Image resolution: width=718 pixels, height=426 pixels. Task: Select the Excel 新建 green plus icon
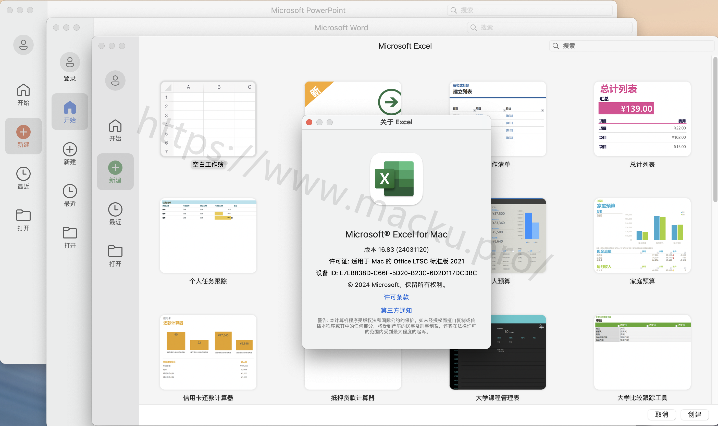pos(115,168)
